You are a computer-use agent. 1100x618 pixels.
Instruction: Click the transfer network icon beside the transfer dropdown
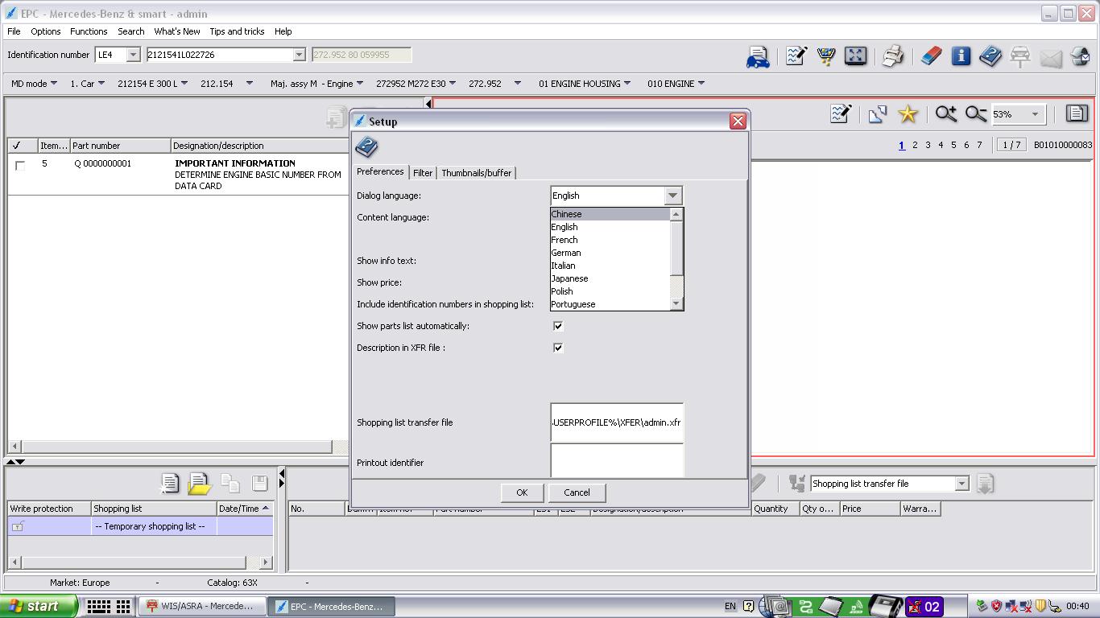point(797,483)
